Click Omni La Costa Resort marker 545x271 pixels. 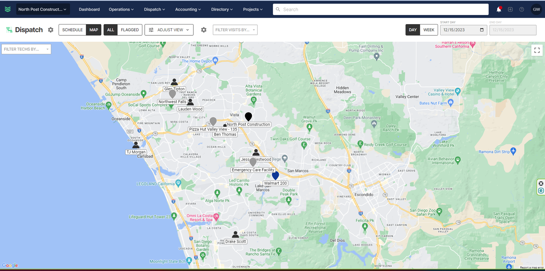(216, 217)
